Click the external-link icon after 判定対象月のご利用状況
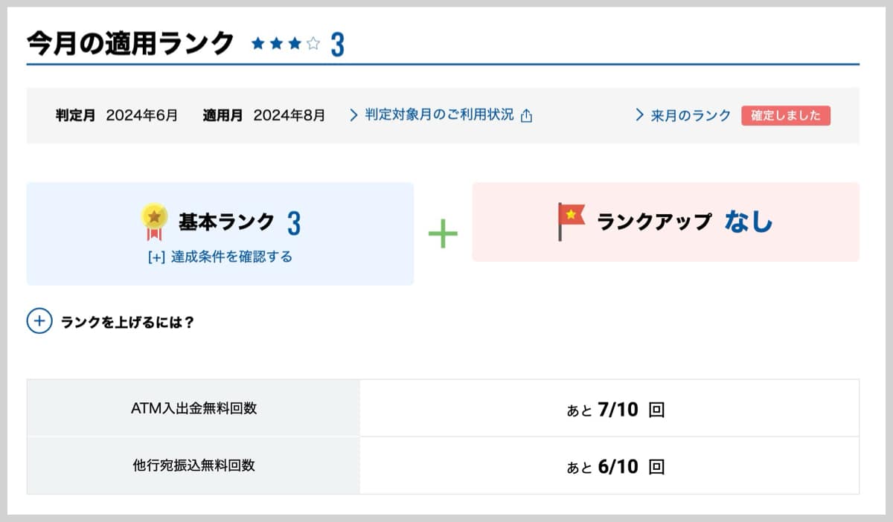Viewport: 893px width, 522px height. [x=528, y=115]
